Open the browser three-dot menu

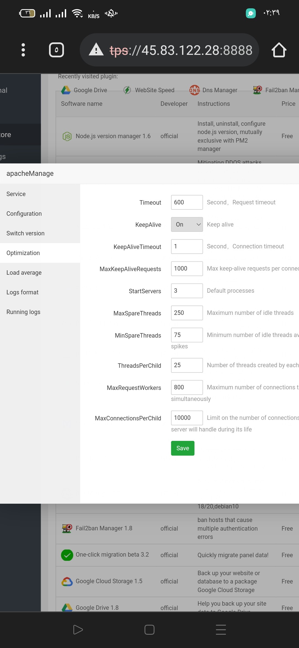tap(23, 50)
